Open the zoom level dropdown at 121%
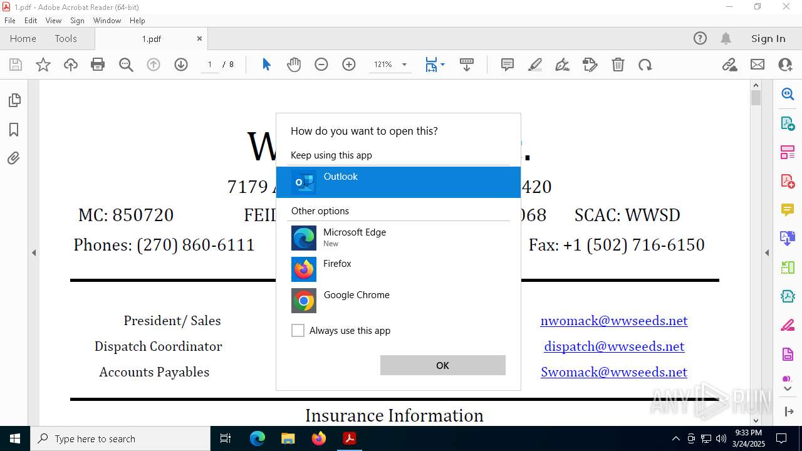 point(404,65)
